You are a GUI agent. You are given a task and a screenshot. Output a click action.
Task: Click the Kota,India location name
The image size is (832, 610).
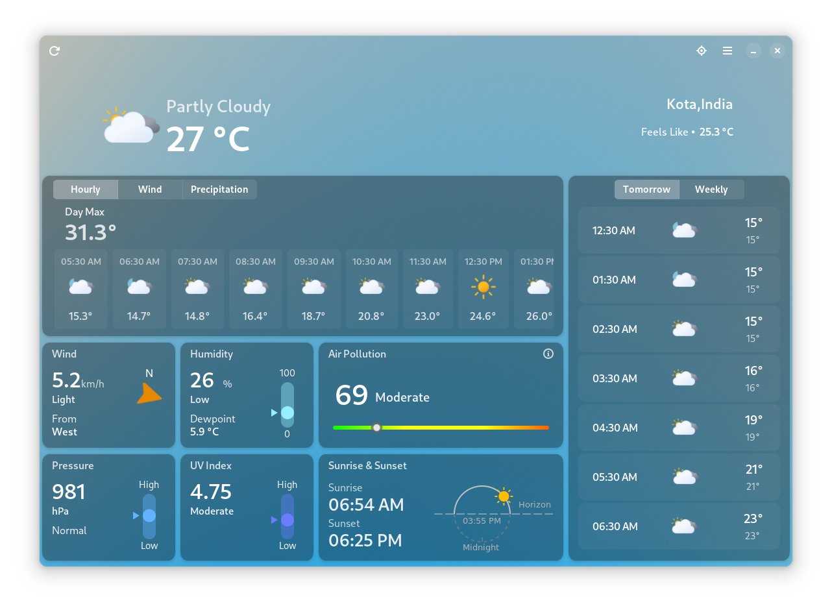[x=700, y=104]
